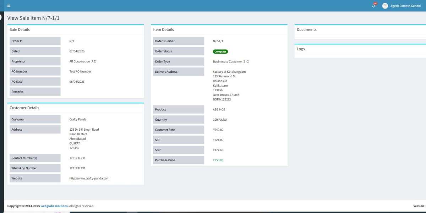Image resolution: width=426 pixels, height=213 pixels.
Task: Click Factory at Korakangdam delivery address
Action: [229, 72]
